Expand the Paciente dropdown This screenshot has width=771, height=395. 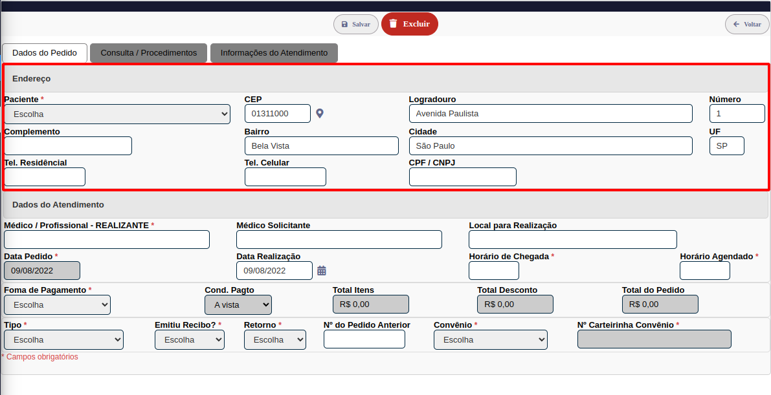pyautogui.click(x=117, y=114)
